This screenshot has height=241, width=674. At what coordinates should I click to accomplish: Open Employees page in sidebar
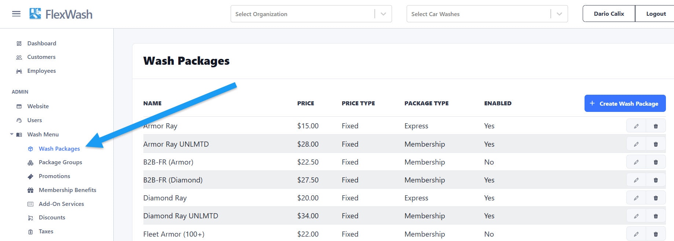pos(41,71)
